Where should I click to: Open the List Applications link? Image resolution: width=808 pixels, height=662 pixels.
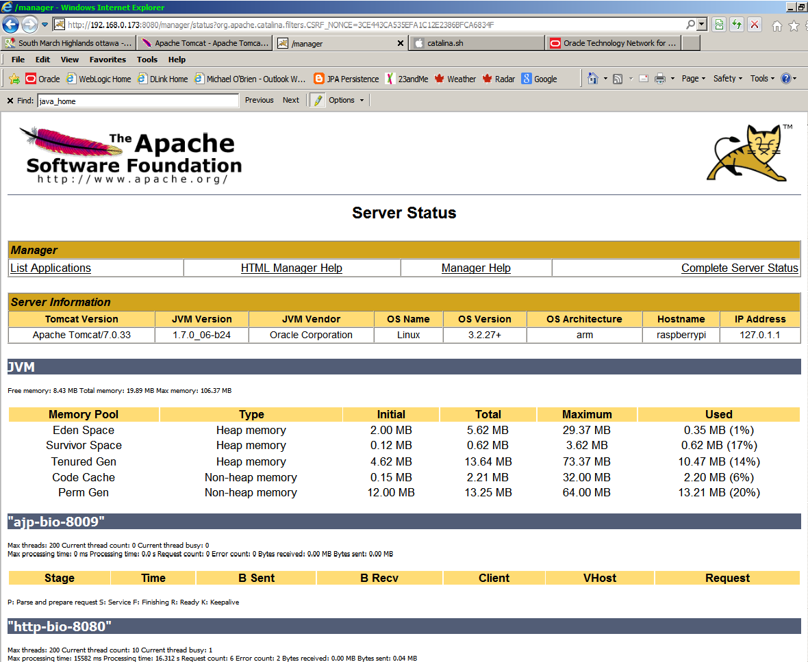(x=51, y=268)
